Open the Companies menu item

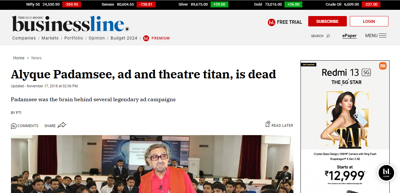(24, 38)
